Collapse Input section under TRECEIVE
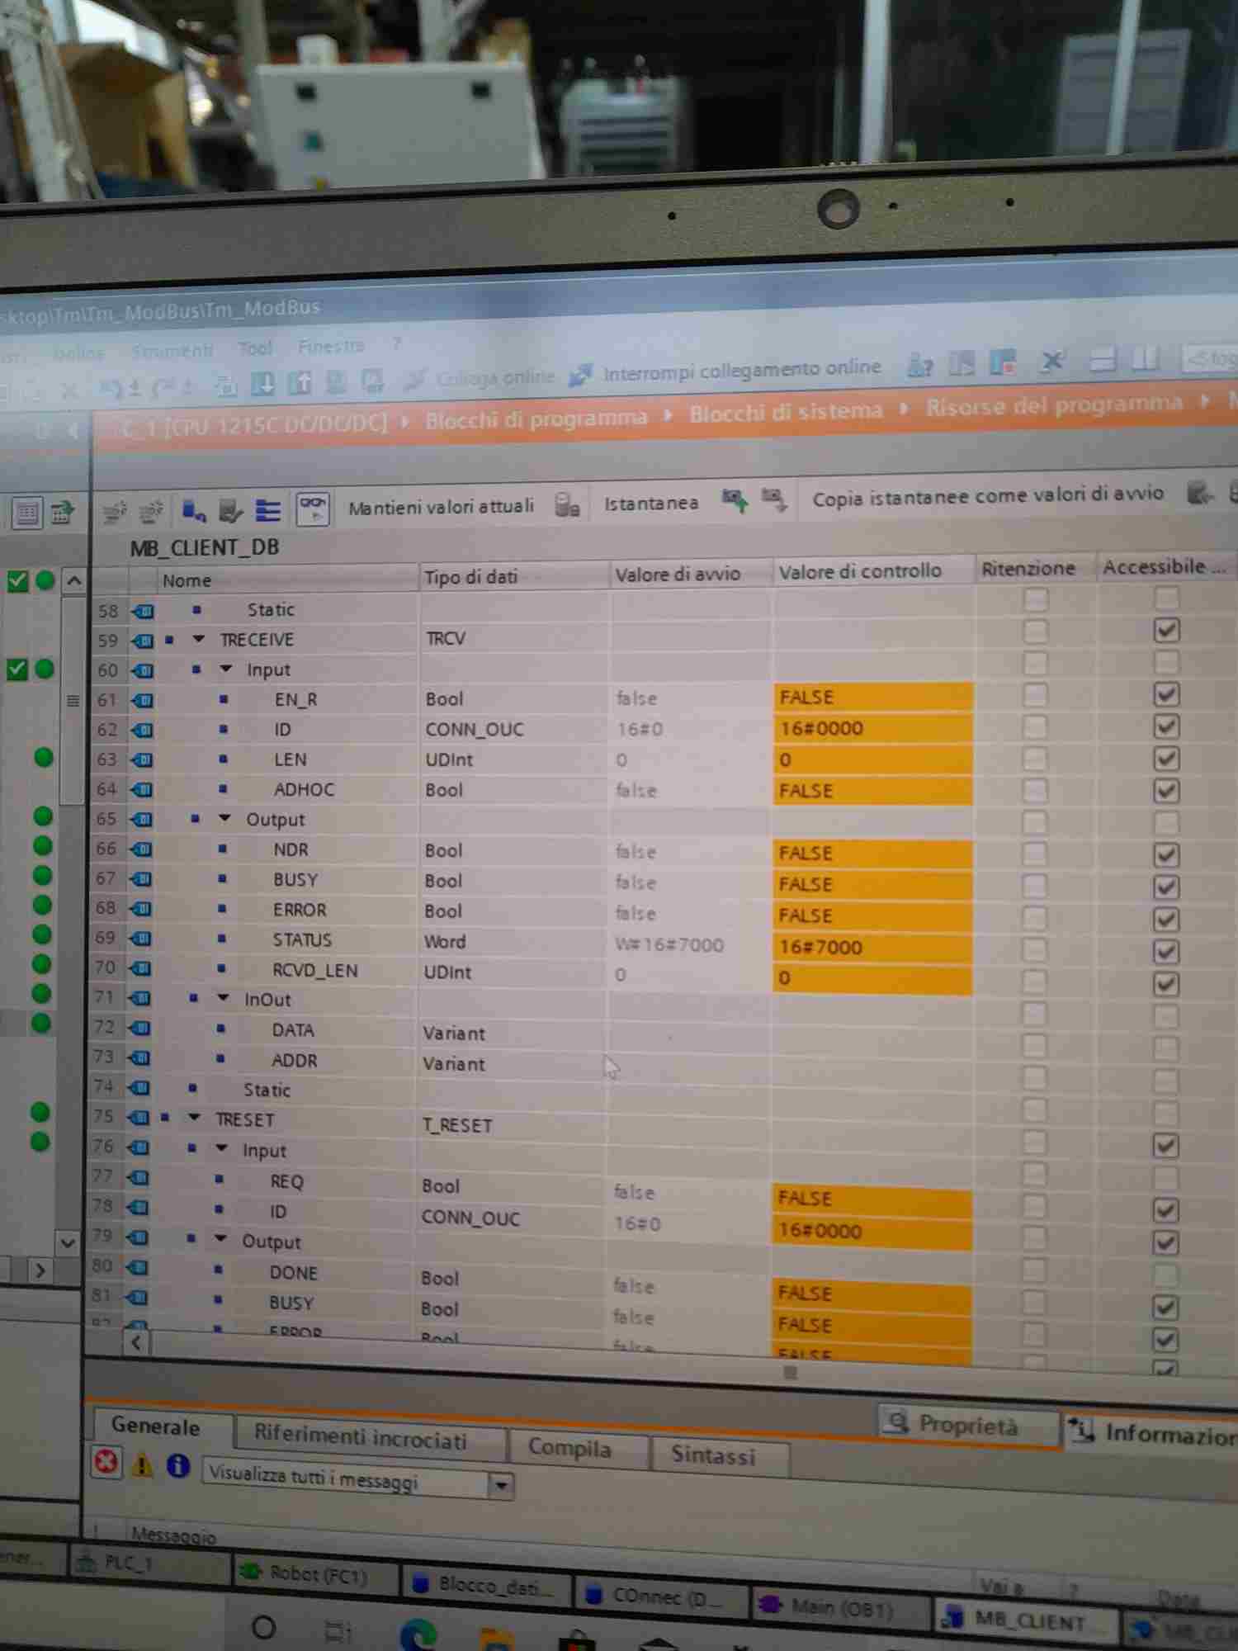 click(x=225, y=669)
